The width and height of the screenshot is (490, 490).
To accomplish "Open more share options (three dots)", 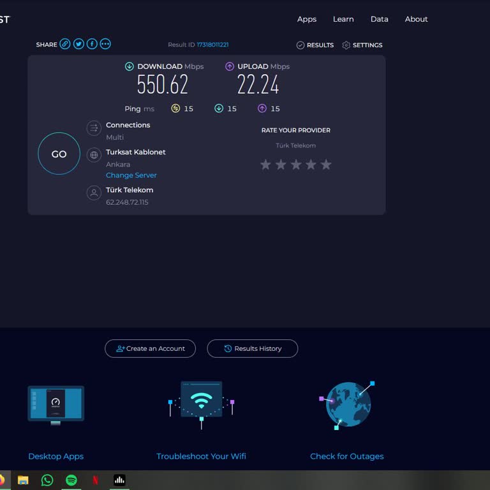I will click(105, 44).
